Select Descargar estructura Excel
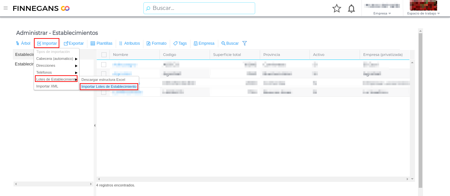Screen dimensions: 450x196 [x=109, y=80]
